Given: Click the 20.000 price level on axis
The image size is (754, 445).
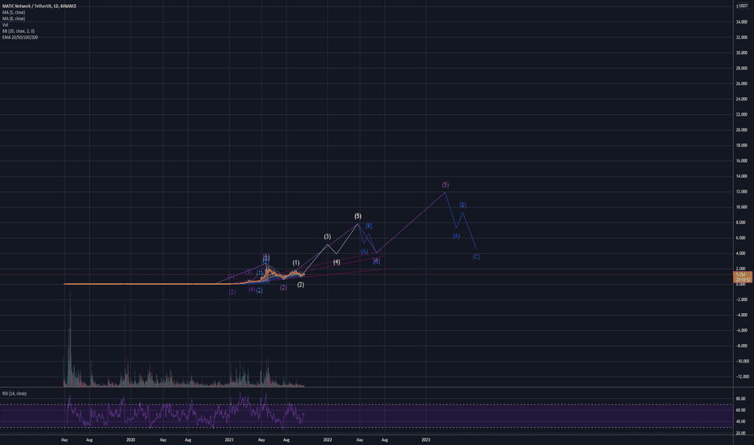Looking at the screenshot, I should (741, 130).
